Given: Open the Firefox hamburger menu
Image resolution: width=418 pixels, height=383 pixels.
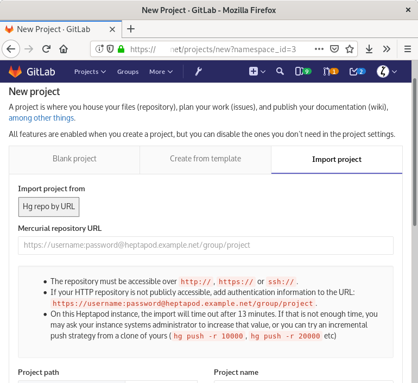Looking at the screenshot, I should point(408,49).
